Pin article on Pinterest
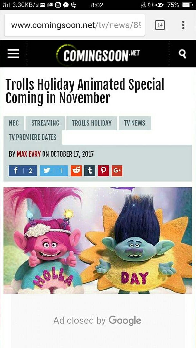 coord(103,171)
